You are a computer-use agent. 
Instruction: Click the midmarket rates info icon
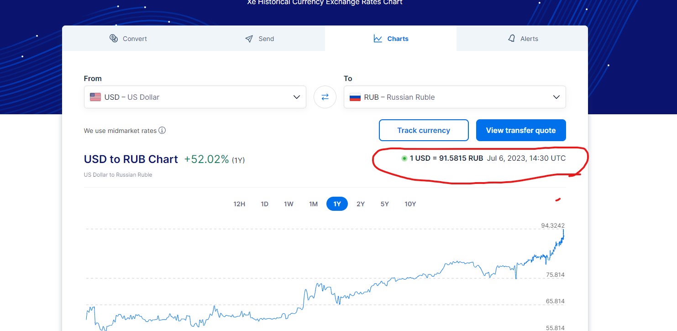(162, 131)
